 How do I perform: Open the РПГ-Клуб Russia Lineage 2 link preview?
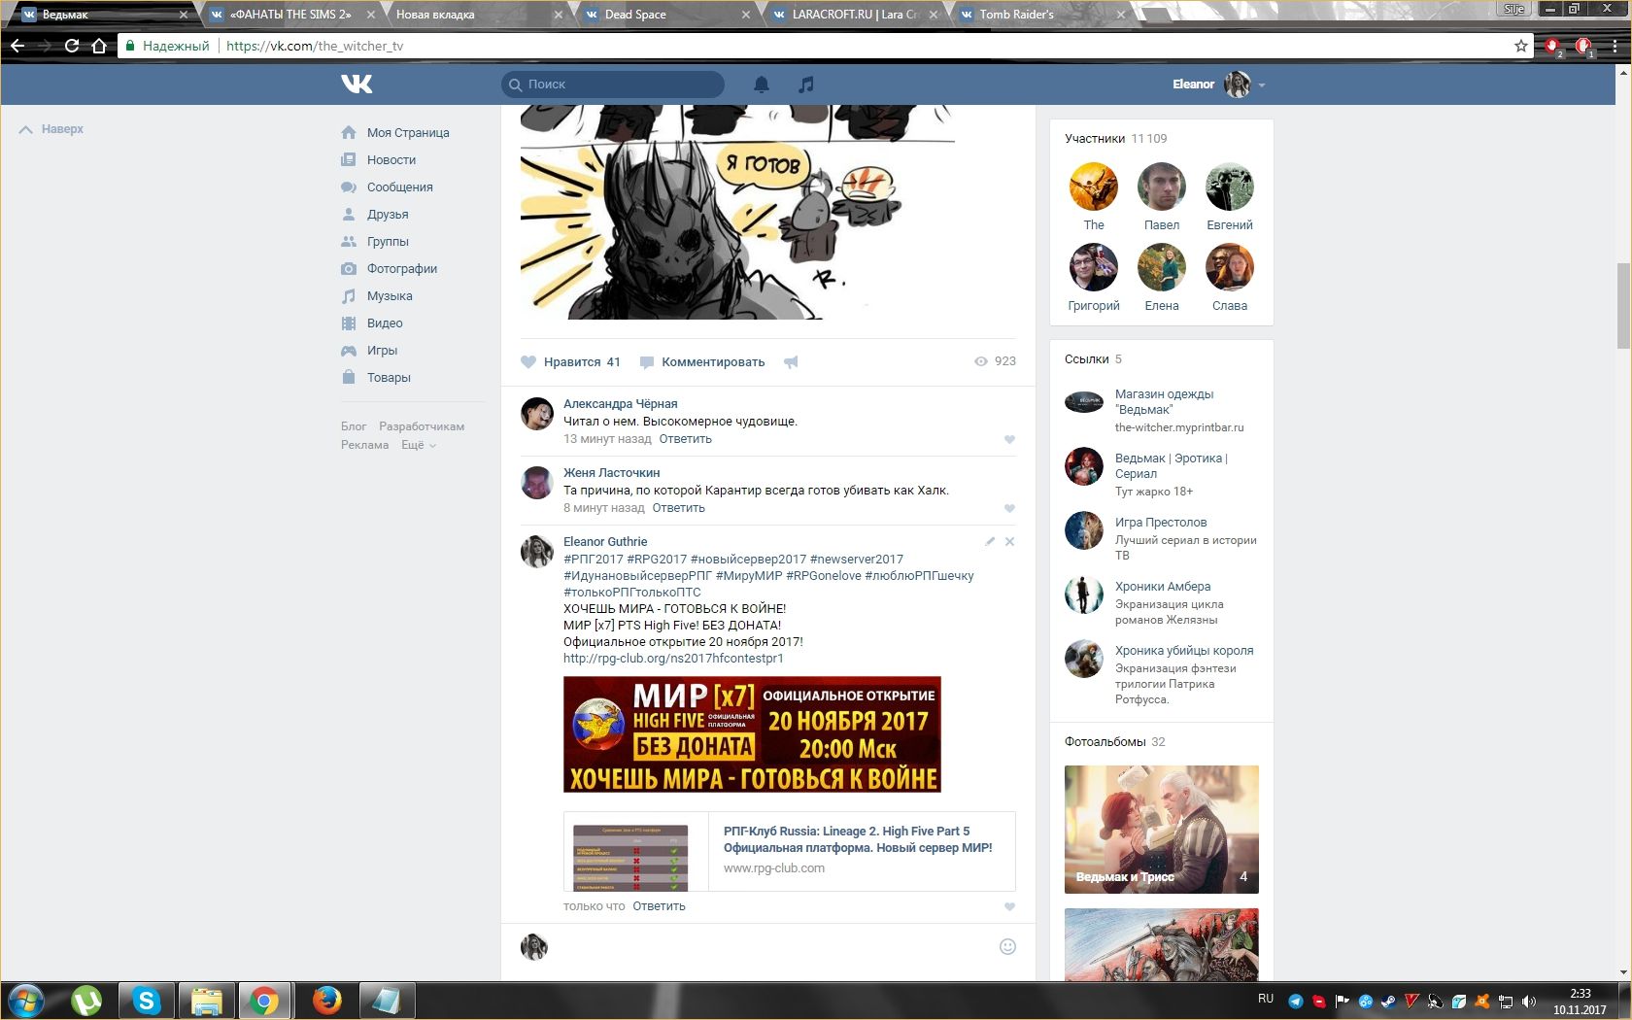point(790,851)
